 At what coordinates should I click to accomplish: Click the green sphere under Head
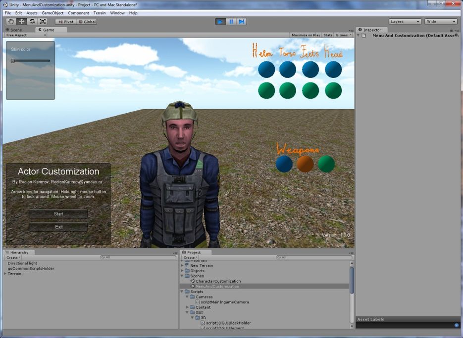[x=333, y=90]
